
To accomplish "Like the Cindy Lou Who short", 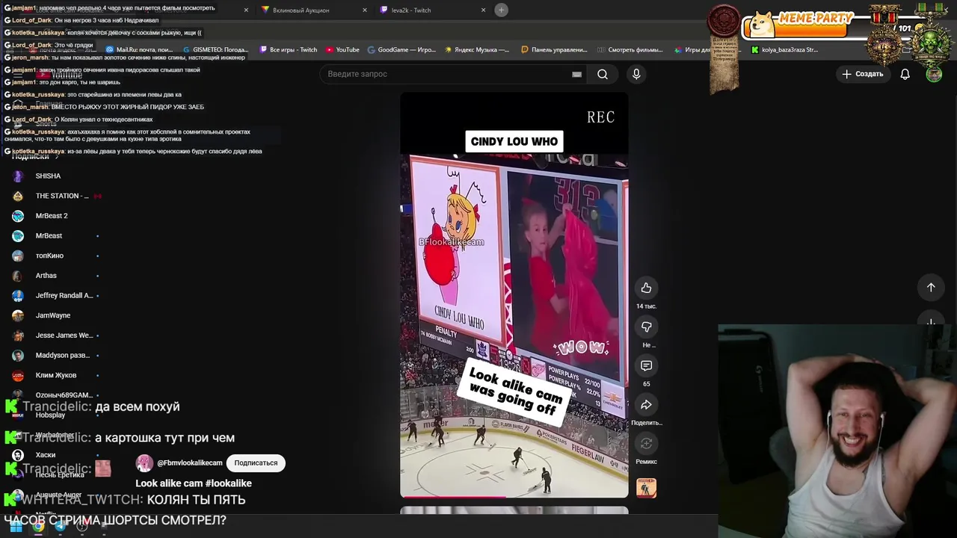I will tap(646, 288).
